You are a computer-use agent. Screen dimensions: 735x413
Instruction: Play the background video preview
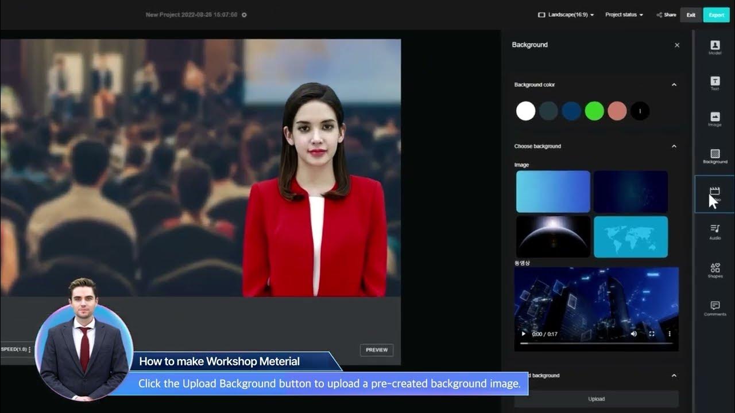pos(523,334)
